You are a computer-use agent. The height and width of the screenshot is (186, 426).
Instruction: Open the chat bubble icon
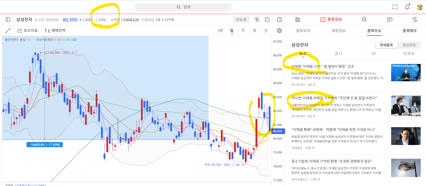point(390,20)
